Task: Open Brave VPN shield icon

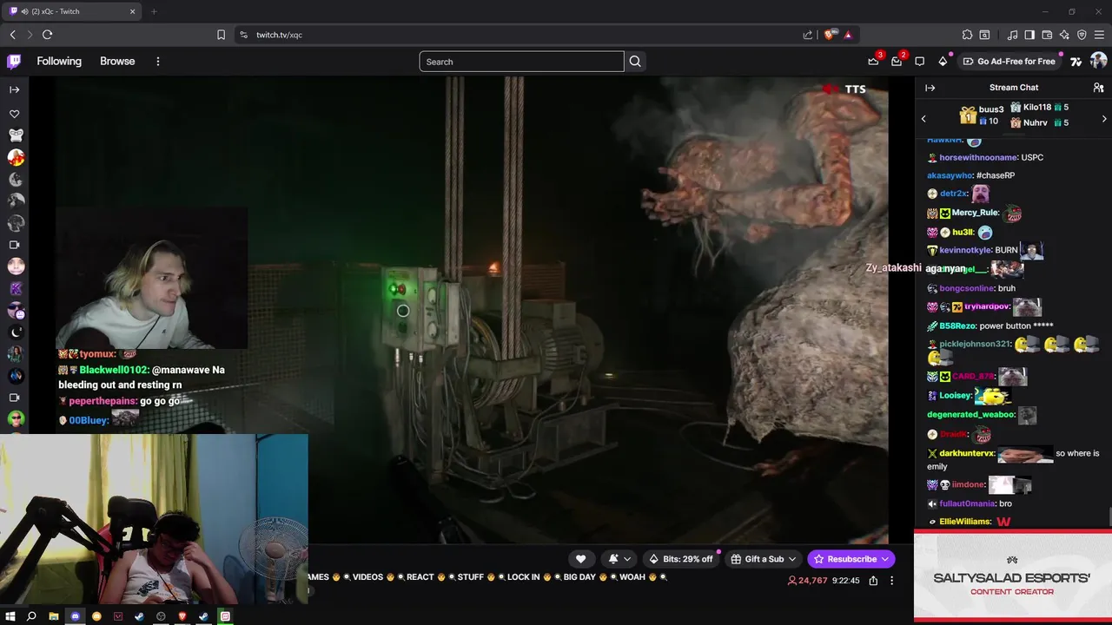Action: (x=1082, y=35)
